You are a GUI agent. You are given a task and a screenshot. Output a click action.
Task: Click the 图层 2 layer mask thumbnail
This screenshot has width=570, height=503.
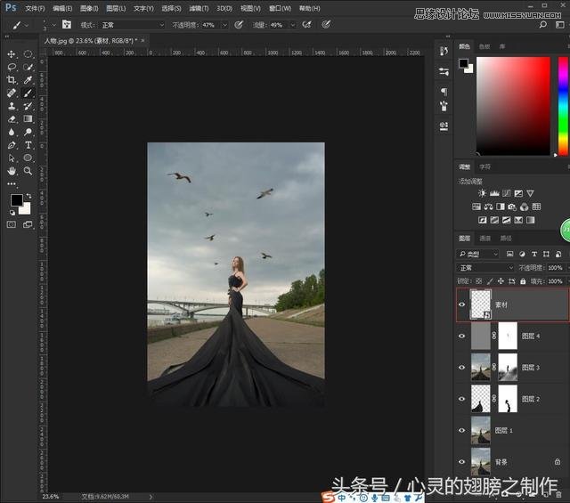coord(509,398)
